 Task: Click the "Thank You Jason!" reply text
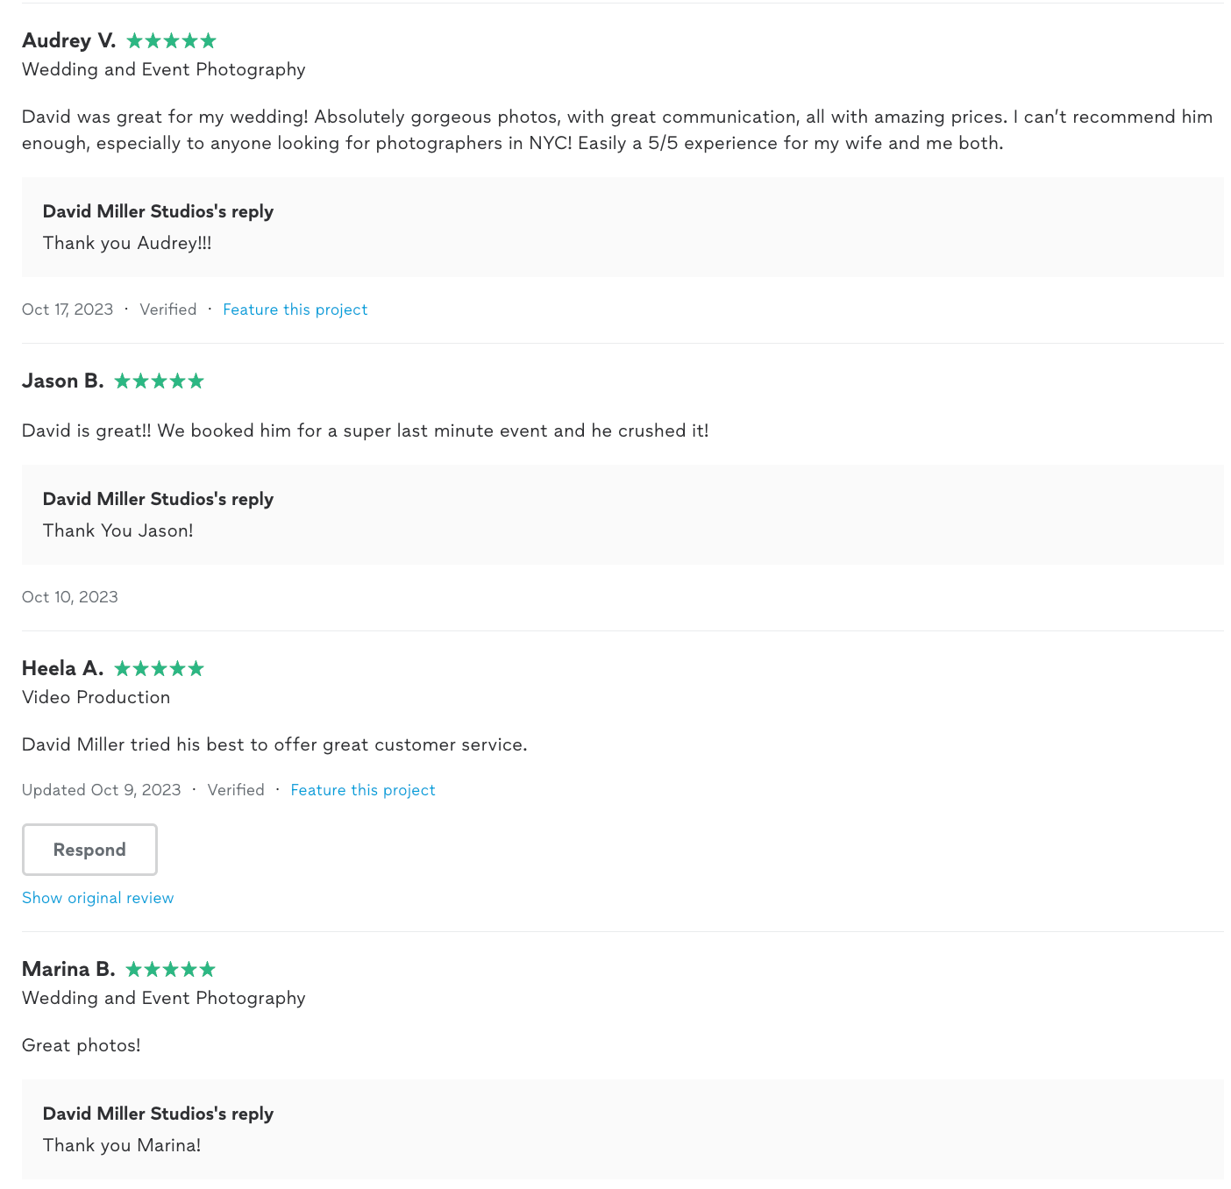[117, 531]
